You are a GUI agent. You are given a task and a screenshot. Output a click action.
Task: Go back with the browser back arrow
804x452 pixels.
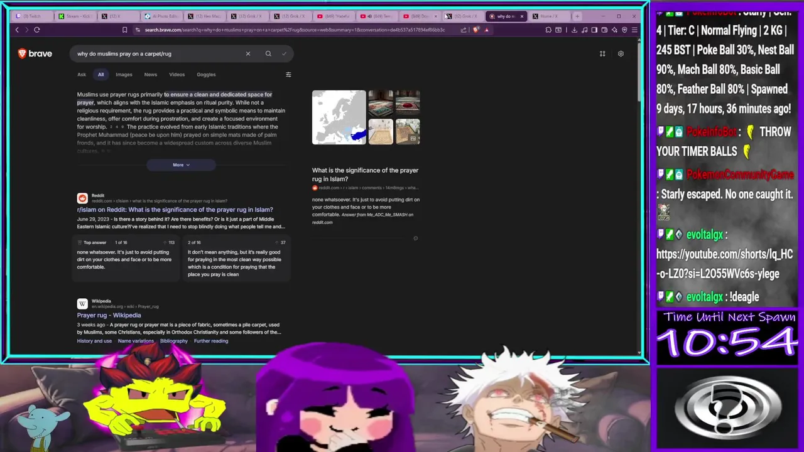(17, 30)
